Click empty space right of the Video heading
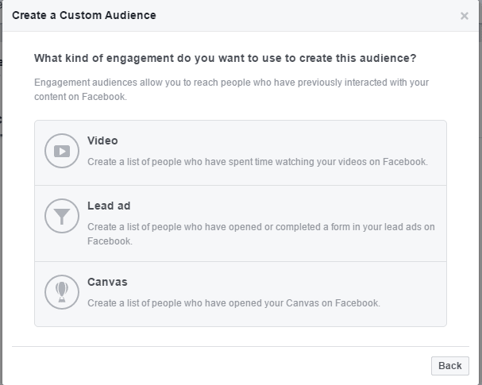 coord(276,141)
